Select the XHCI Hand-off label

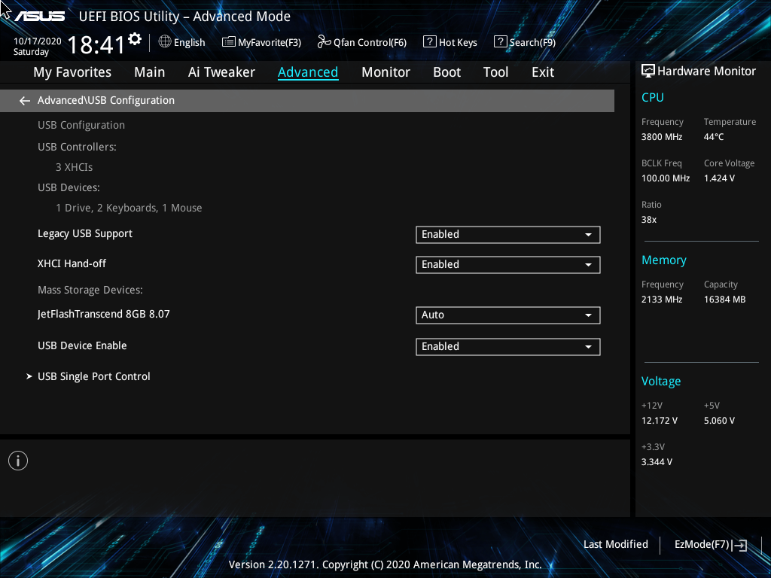(x=72, y=263)
